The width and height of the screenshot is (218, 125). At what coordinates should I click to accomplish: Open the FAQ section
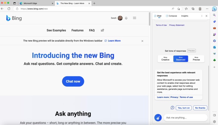coord(92,30)
